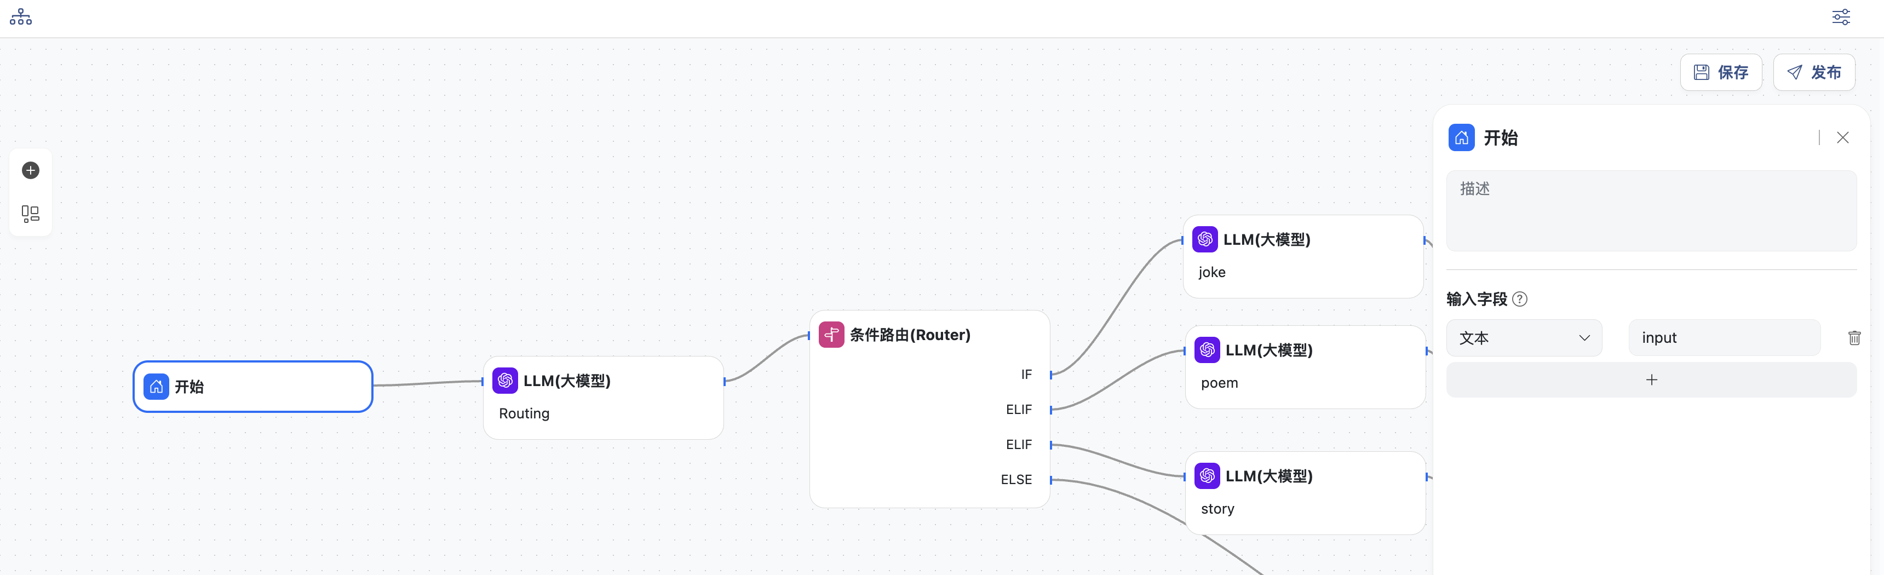Click the 保存 save button
This screenshot has height=575, width=1884.
pos(1720,72)
